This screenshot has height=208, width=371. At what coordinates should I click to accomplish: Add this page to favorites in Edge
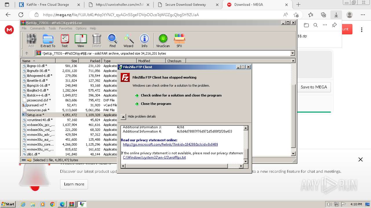coord(296,15)
